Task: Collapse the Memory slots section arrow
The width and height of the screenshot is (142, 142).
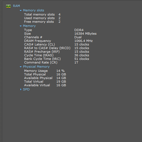Action: point(20,11)
